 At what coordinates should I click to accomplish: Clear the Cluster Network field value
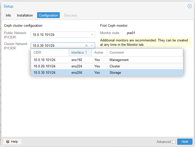click(x=86, y=46)
